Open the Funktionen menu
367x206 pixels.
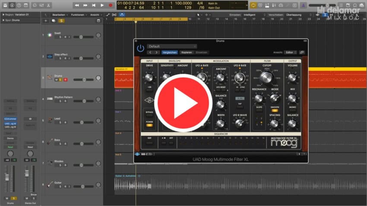point(79,14)
